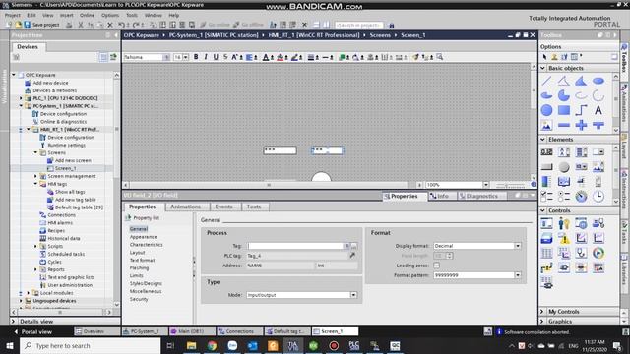
Task: Pick the round button element
Action: pyautogui.click(x=564, y=167)
